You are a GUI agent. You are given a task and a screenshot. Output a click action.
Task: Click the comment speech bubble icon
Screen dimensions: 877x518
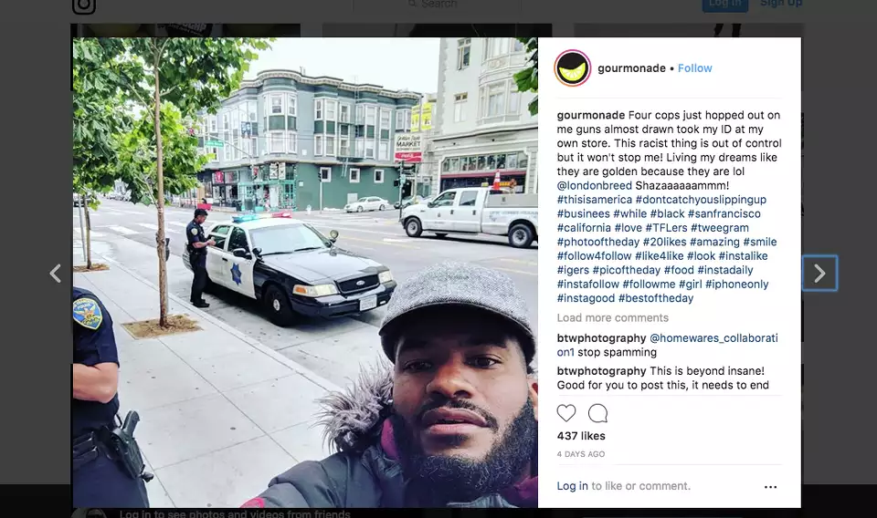click(x=597, y=413)
